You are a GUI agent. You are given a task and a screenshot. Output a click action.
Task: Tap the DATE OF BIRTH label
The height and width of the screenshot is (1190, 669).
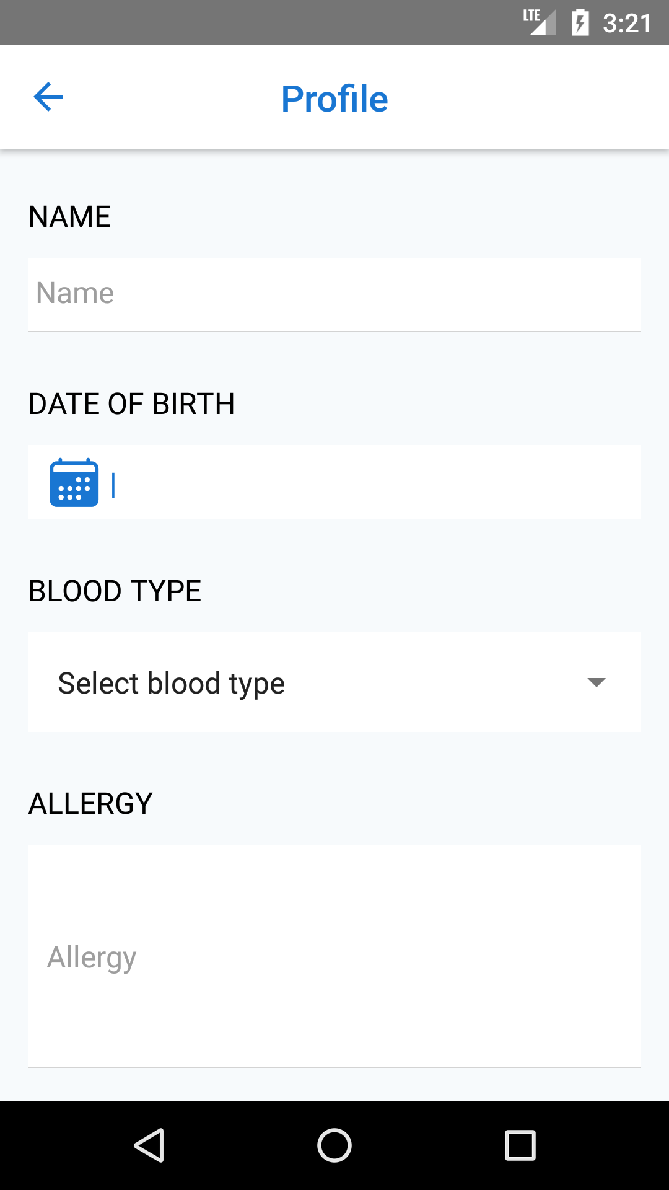point(132,404)
